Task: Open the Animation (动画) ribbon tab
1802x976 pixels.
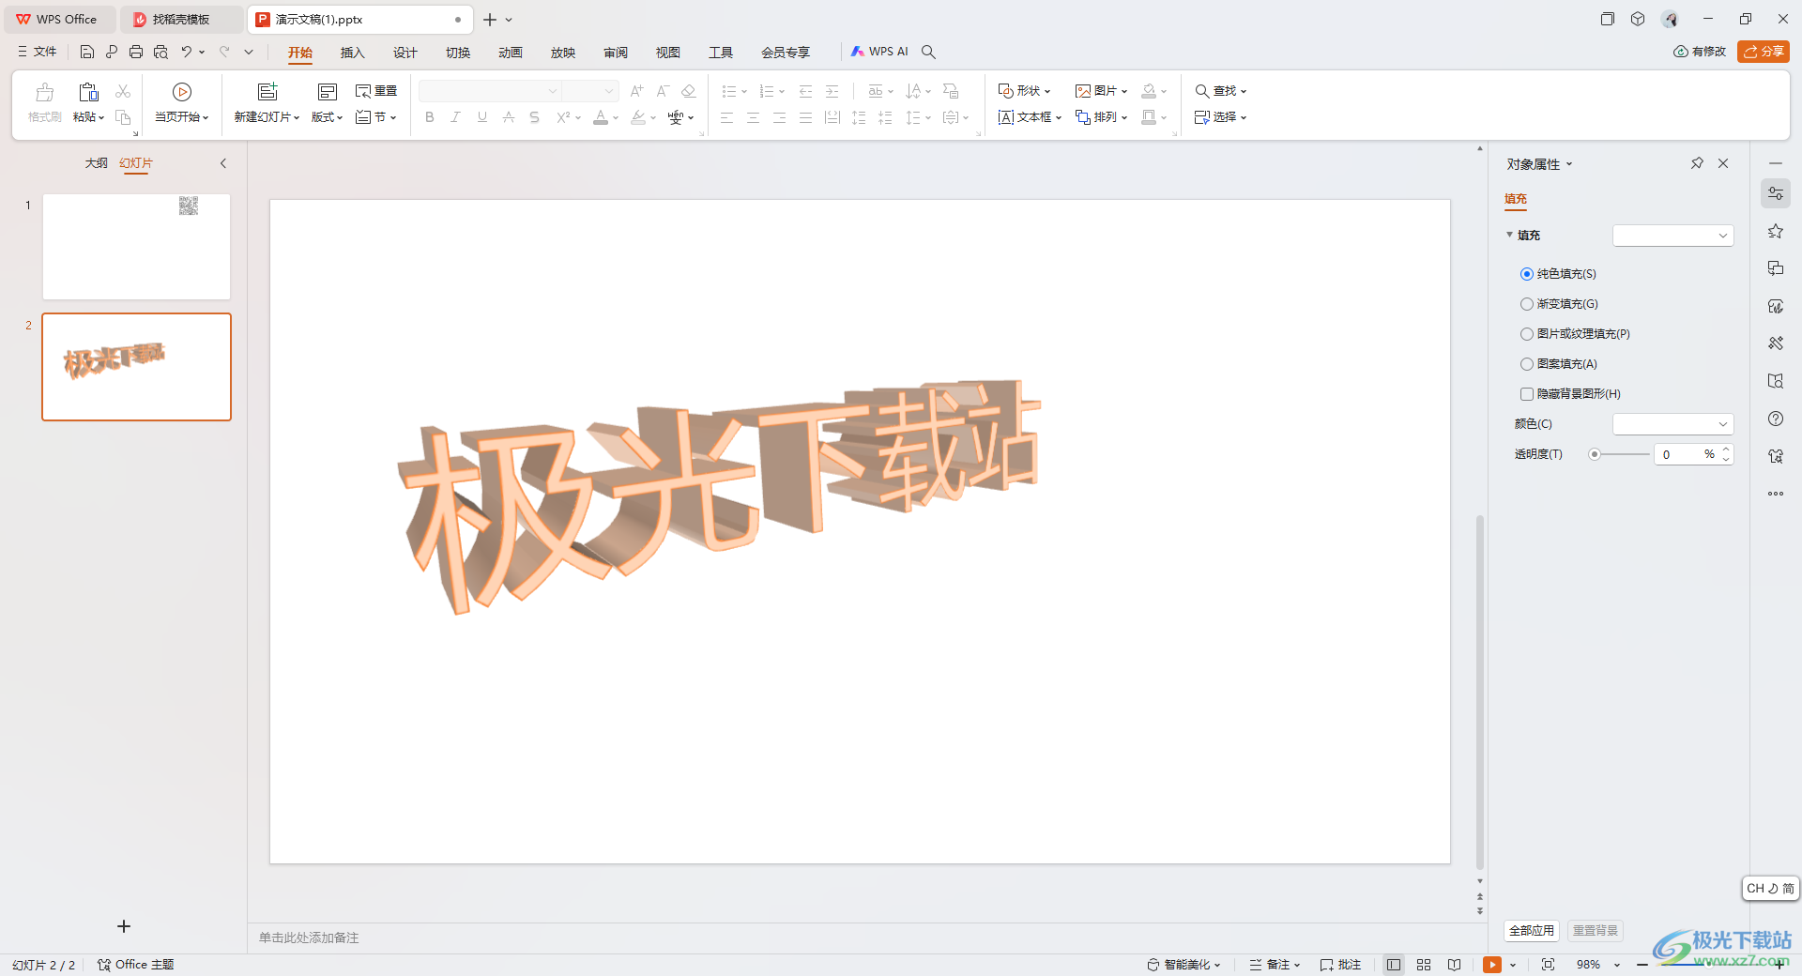Action: [x=510, y=53]
